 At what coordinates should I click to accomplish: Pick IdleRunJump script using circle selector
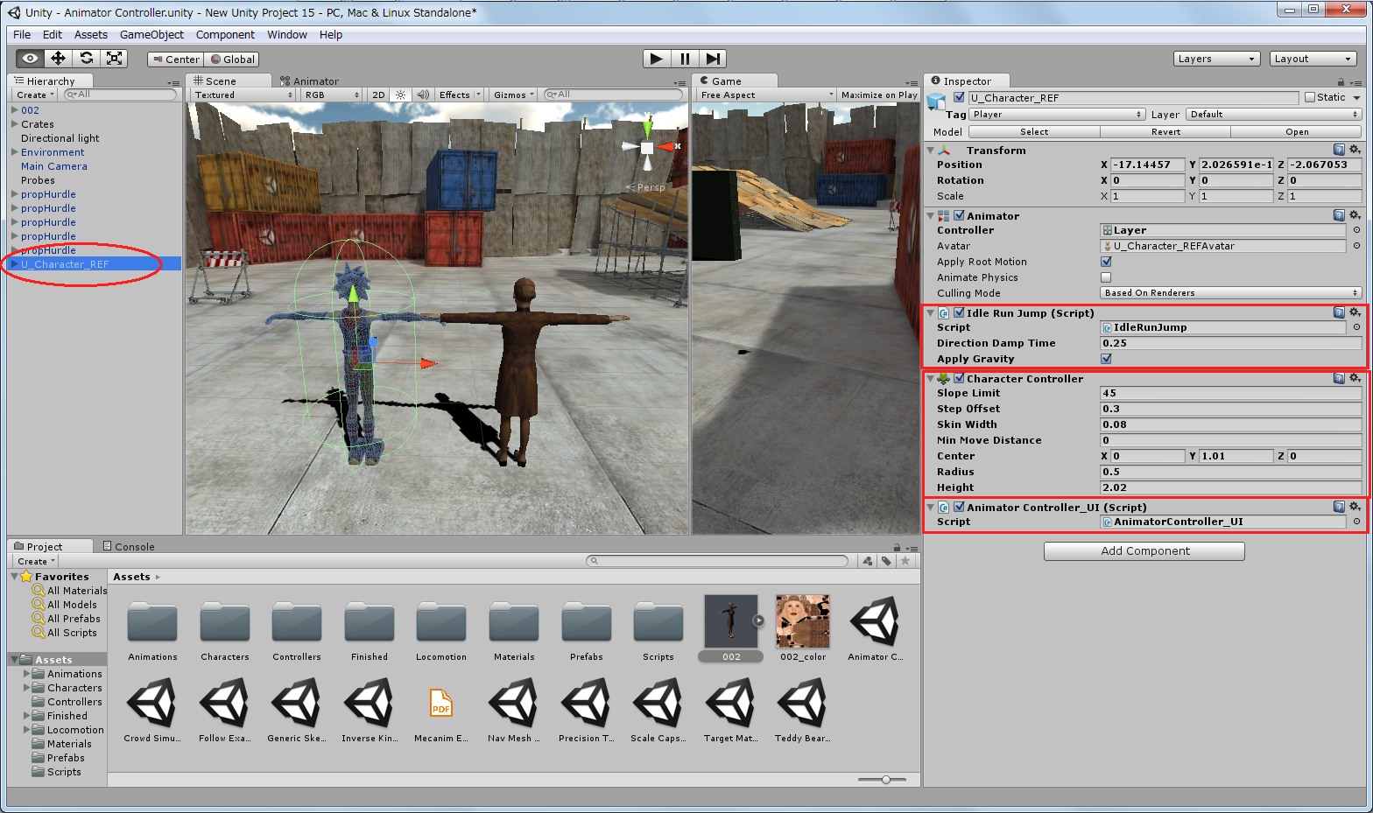1356,327
